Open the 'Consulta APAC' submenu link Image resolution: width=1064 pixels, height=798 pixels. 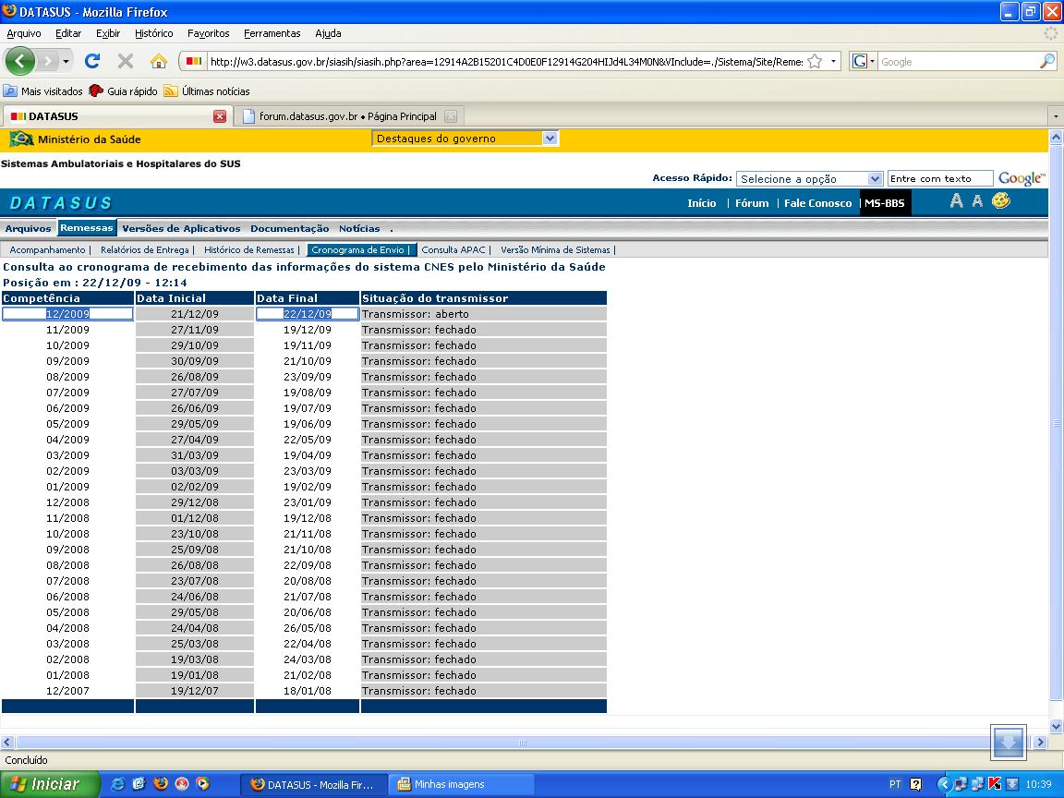pyautogui.click(x=453, y=249)
